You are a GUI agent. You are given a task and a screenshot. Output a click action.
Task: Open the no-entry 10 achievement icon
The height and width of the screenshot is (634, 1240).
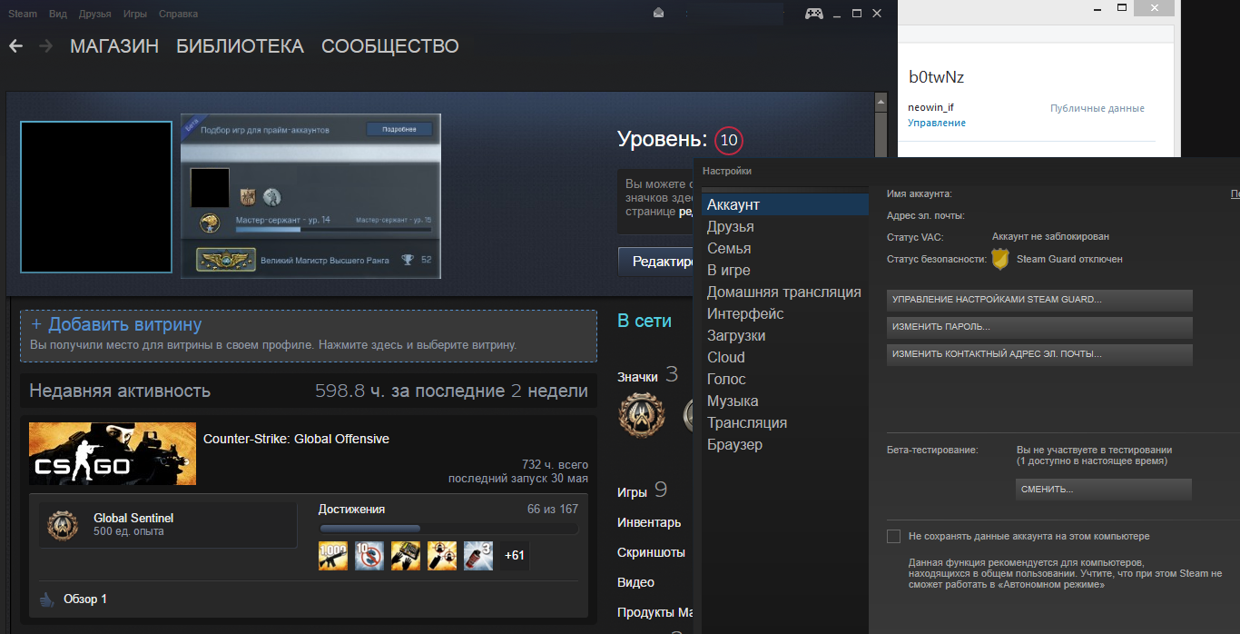[x=369, y=556]
